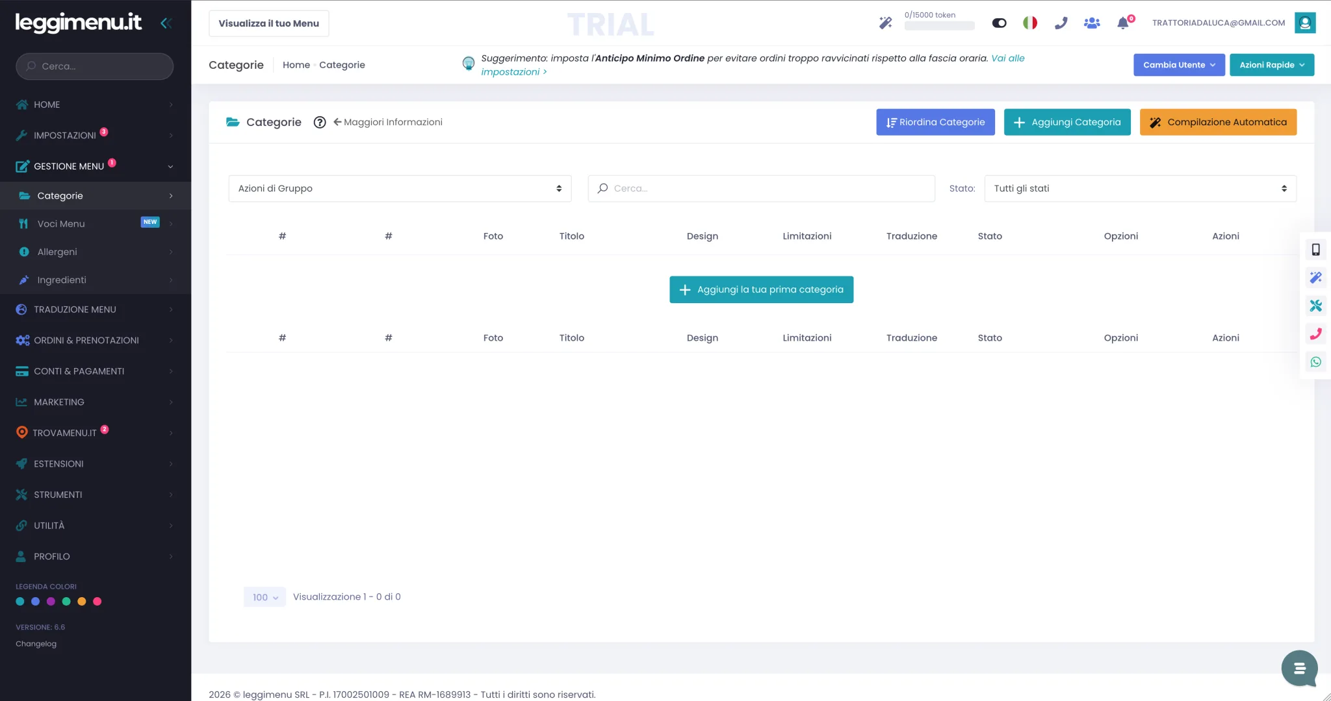This screenshot has height=701, width=1331.
Task: Open WhatsApp icon on right panel
Action: pos(1316,362)
